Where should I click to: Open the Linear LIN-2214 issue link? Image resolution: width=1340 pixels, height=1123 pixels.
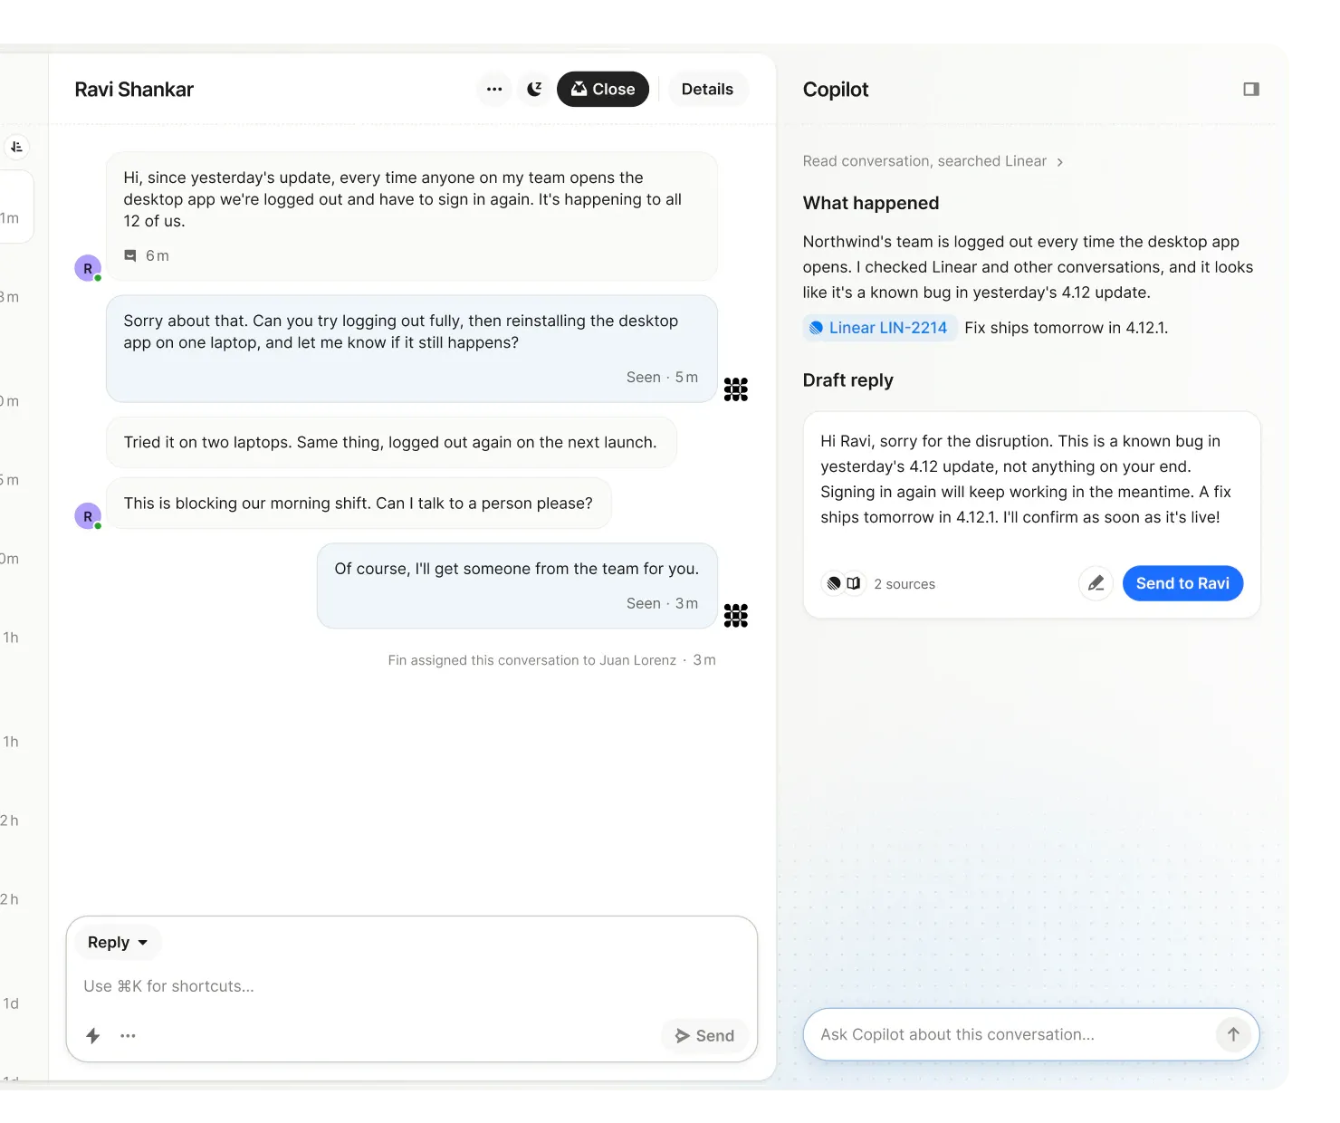pos(878,328)
